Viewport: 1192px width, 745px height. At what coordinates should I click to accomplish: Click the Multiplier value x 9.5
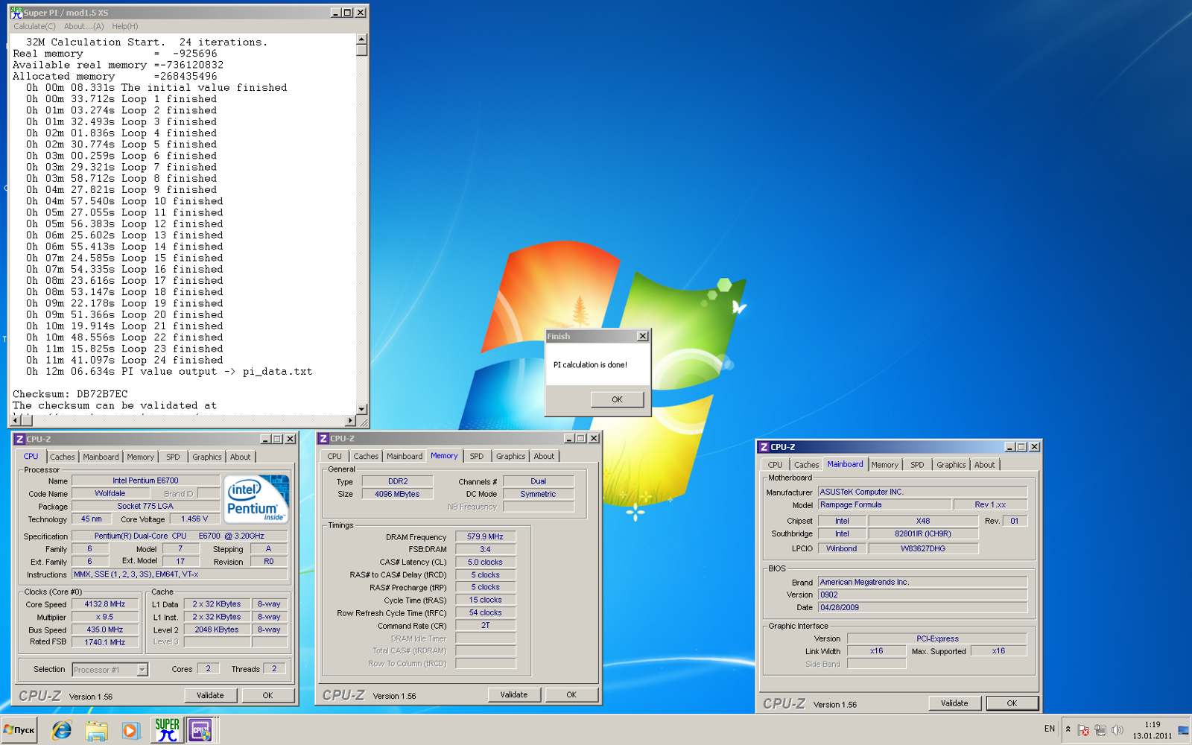tap(105, 617)
